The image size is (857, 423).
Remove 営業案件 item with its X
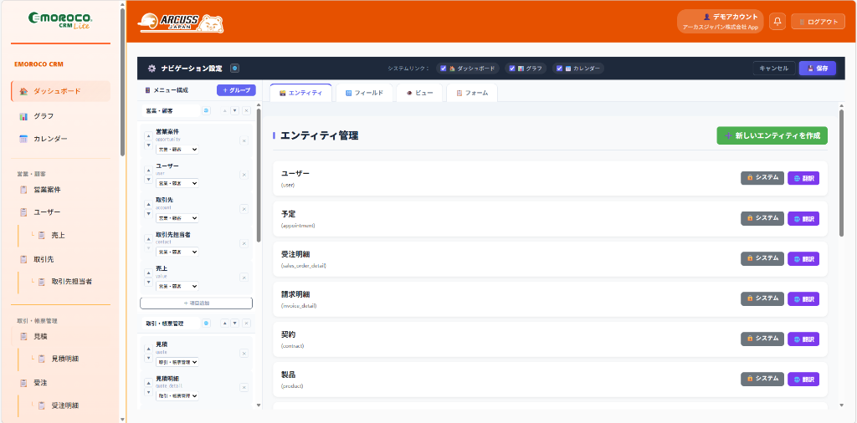244,140
